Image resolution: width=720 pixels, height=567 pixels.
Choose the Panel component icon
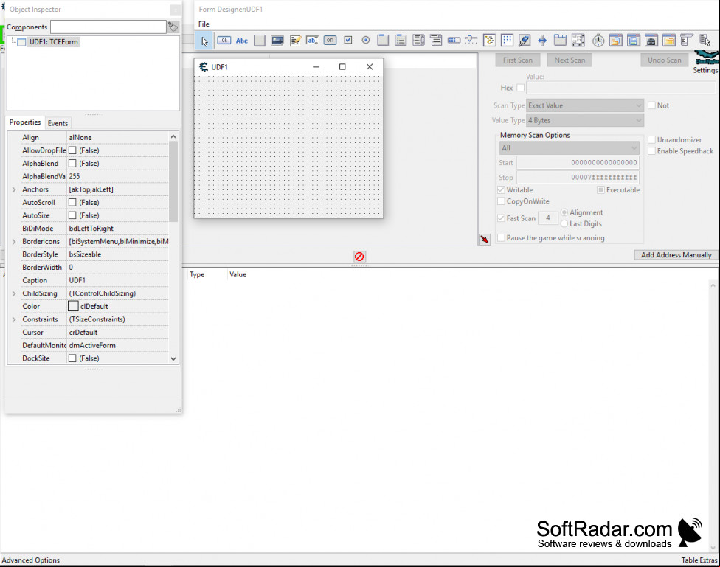pyautogui.click(x=260, y=41)
